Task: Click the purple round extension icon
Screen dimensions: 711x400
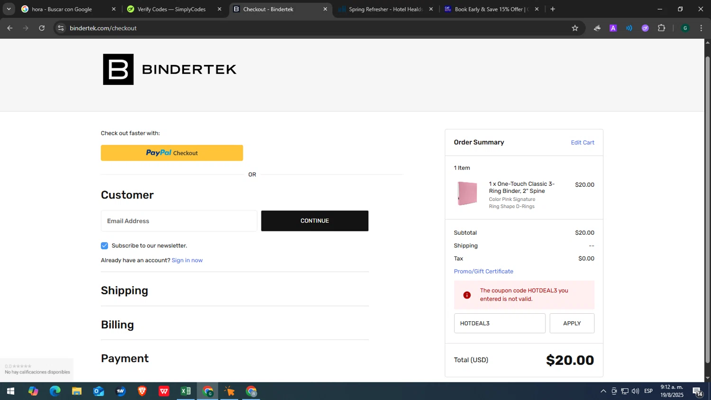Action: tap(645, 28)
